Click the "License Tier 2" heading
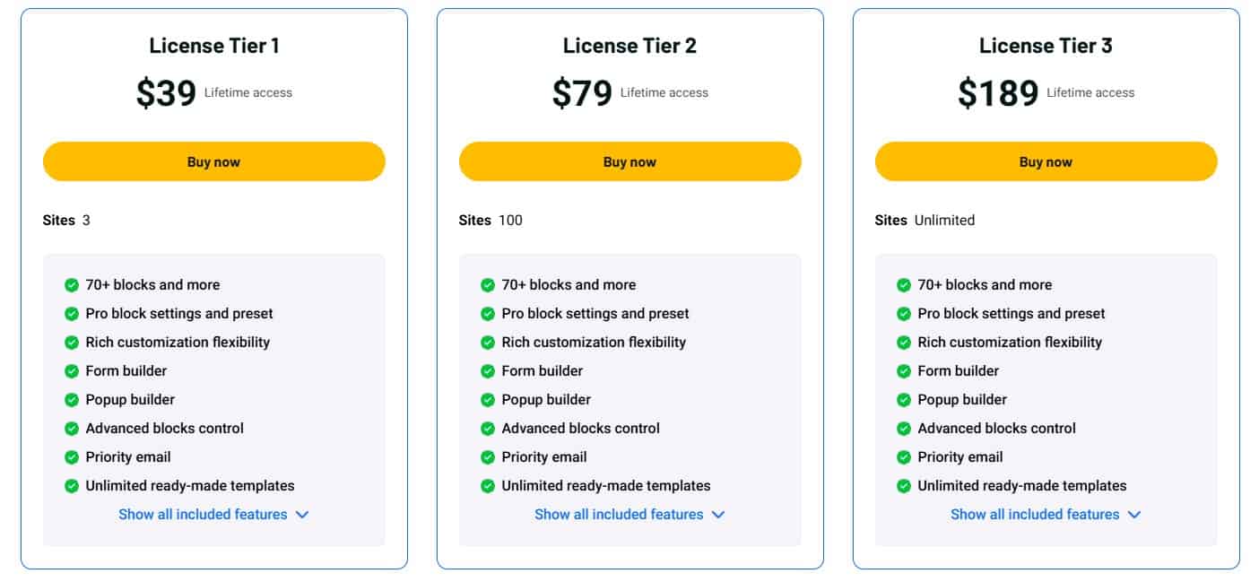The width and height of the screenshot is (1259, 582). click(x=629, y=45)
